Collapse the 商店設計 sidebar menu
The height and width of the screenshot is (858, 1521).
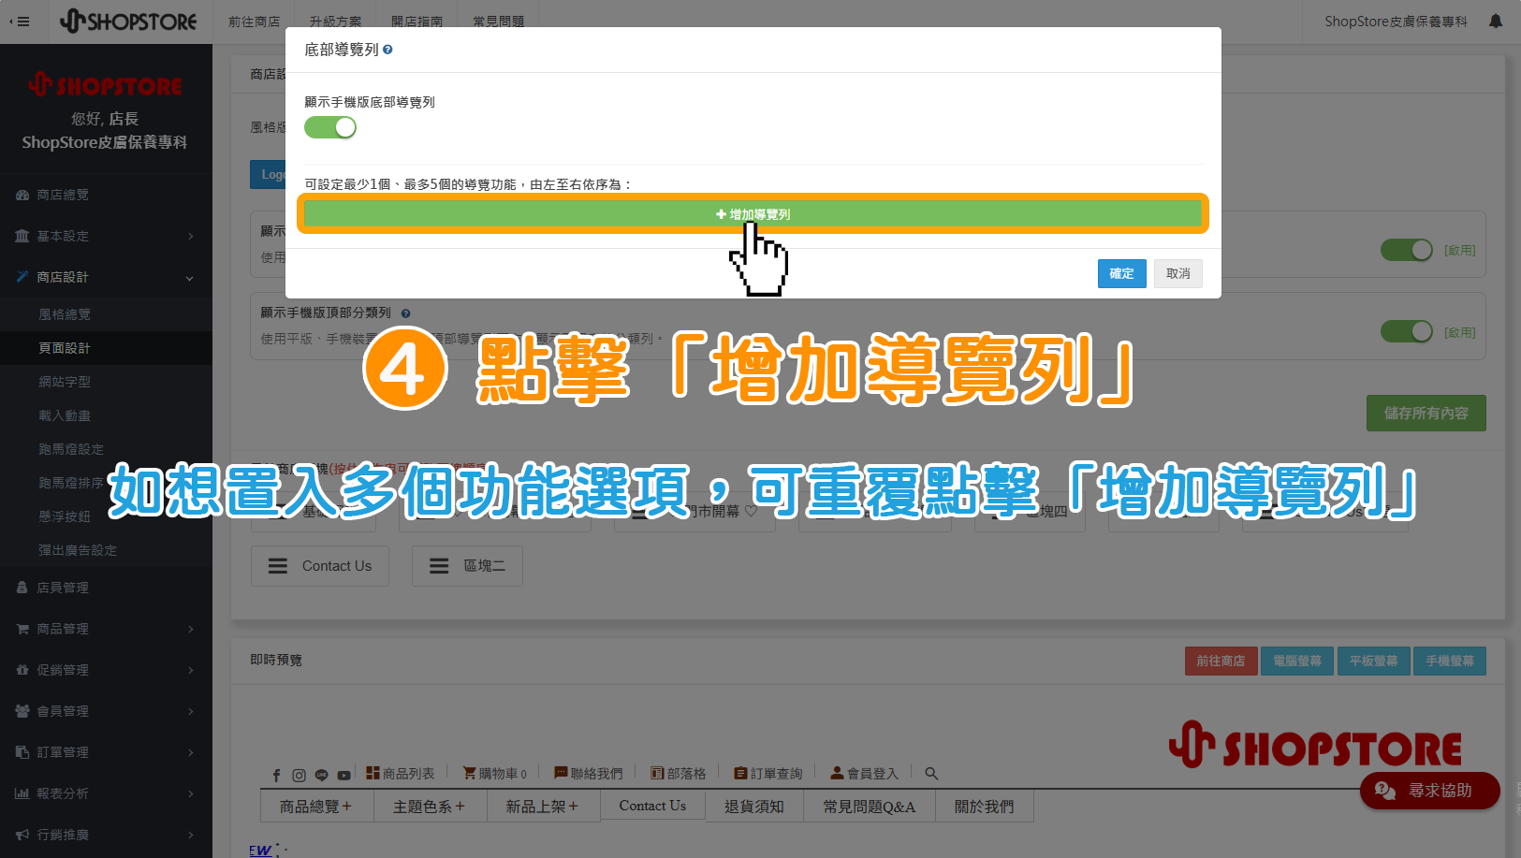[x=106, y=277]
